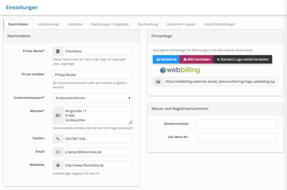Click the Ust.Ident.Nr. input field
Image resolution: width=287 pixels, height=190 pixels.
coord(237,137)
